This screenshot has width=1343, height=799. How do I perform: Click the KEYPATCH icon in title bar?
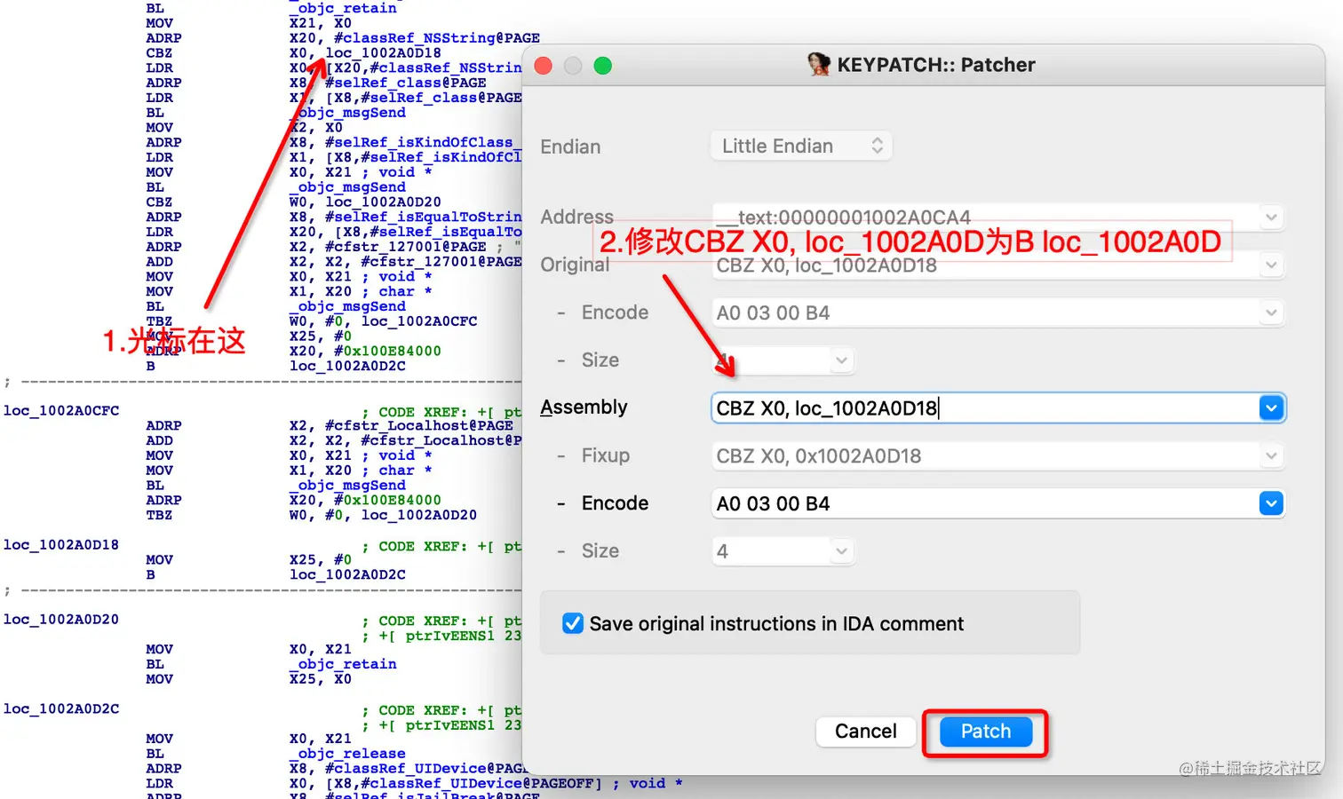(819, 65)
